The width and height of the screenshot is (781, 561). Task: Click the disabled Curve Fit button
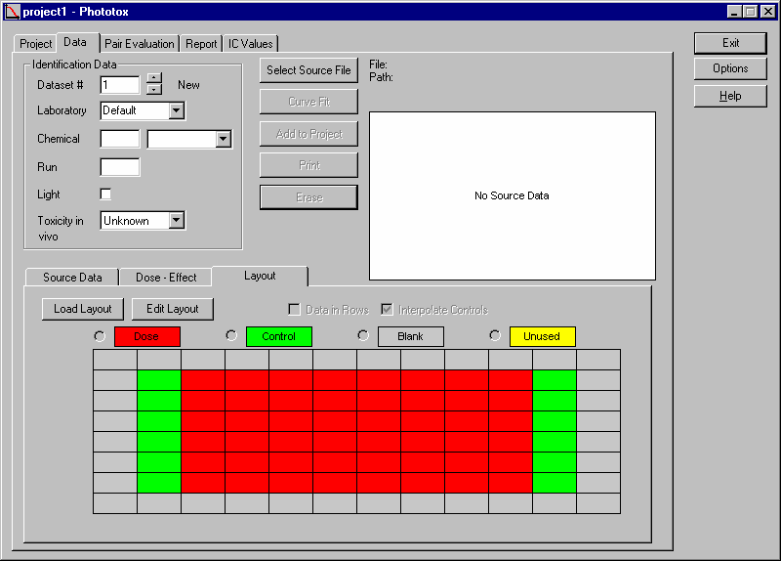(x=308, y=102)
